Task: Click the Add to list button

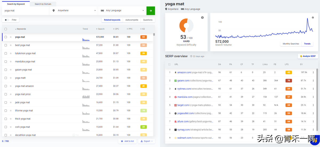Action: (127, 141)
